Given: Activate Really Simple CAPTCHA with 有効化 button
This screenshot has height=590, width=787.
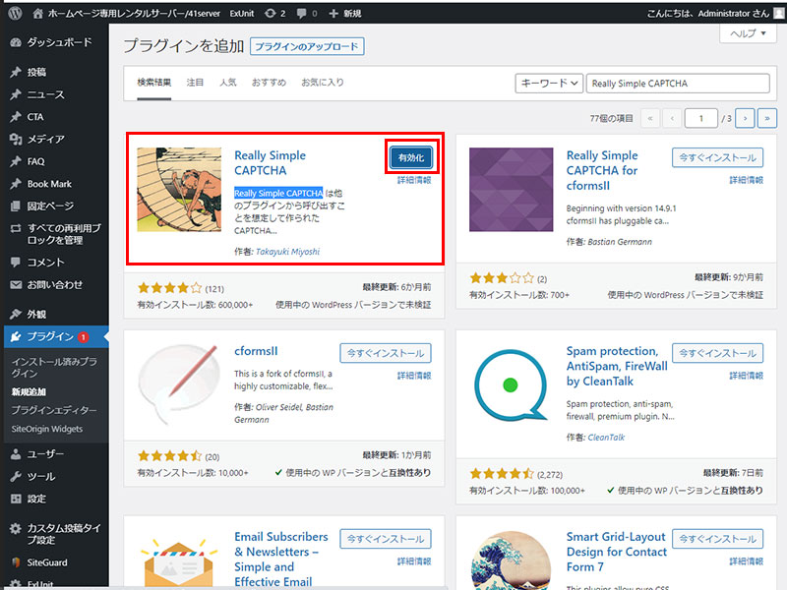Looking at the screenshot, I should click(411, 158).
